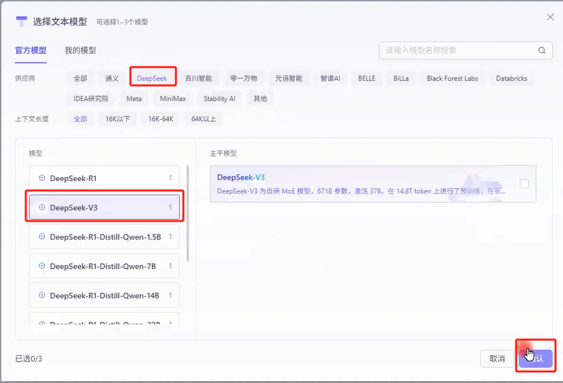563x383 pixels.
Task: Select DeepSeek-R1 in model list
Action: 104,178
